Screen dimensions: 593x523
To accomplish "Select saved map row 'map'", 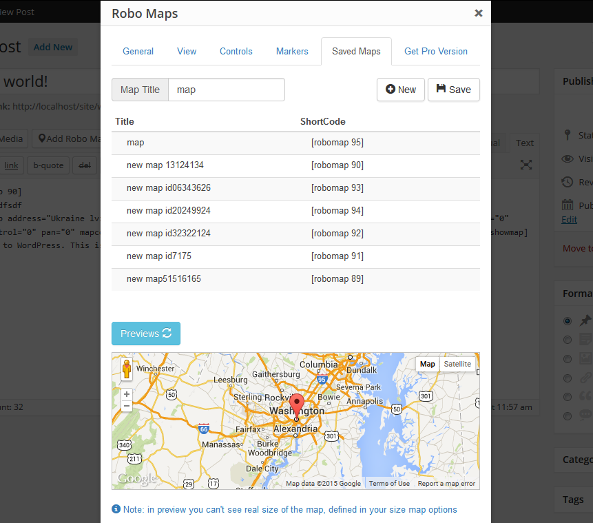I will 295,143.
